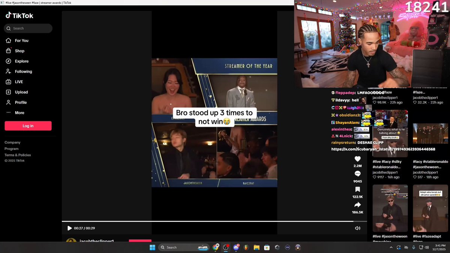The width and height of the screenshot is (450, 253).
Task: Expand the Company footer section
Action: (x=12, y=142)
